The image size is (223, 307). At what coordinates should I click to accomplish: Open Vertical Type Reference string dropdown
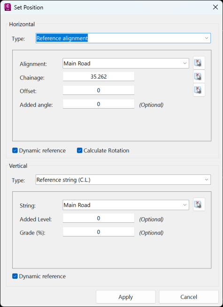(x=123, y=180)
